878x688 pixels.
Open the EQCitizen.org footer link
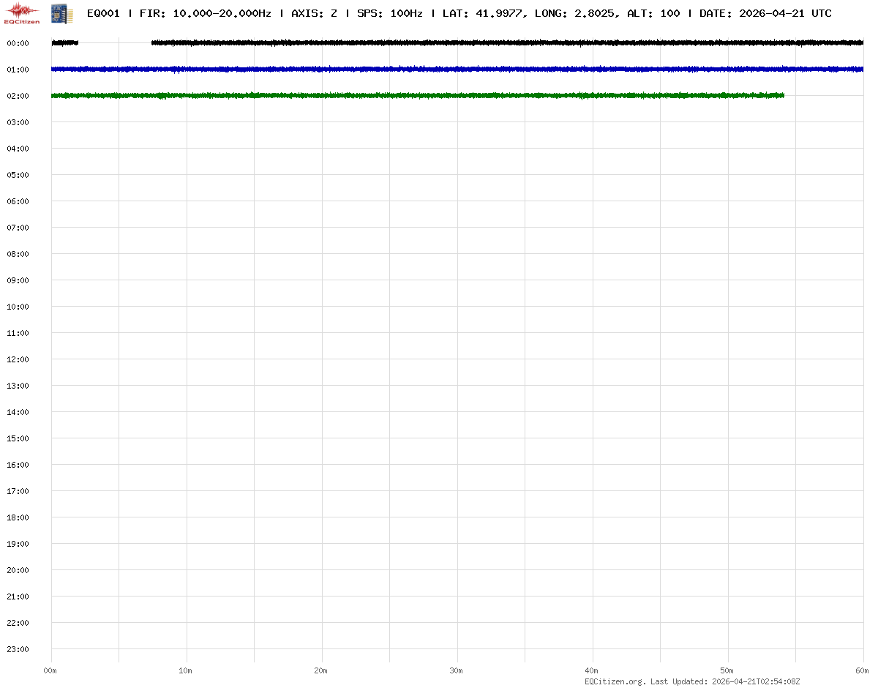pos(615,681)
